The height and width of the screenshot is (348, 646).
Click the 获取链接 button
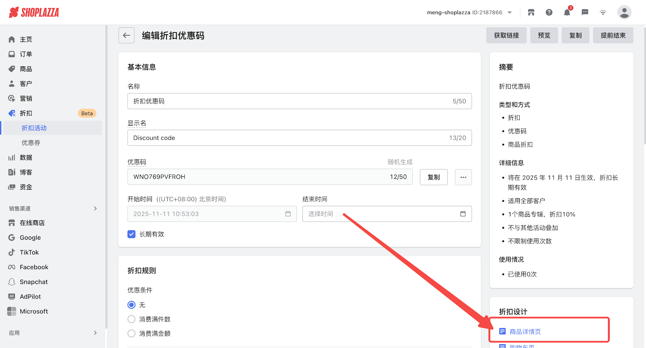point(506,35)
